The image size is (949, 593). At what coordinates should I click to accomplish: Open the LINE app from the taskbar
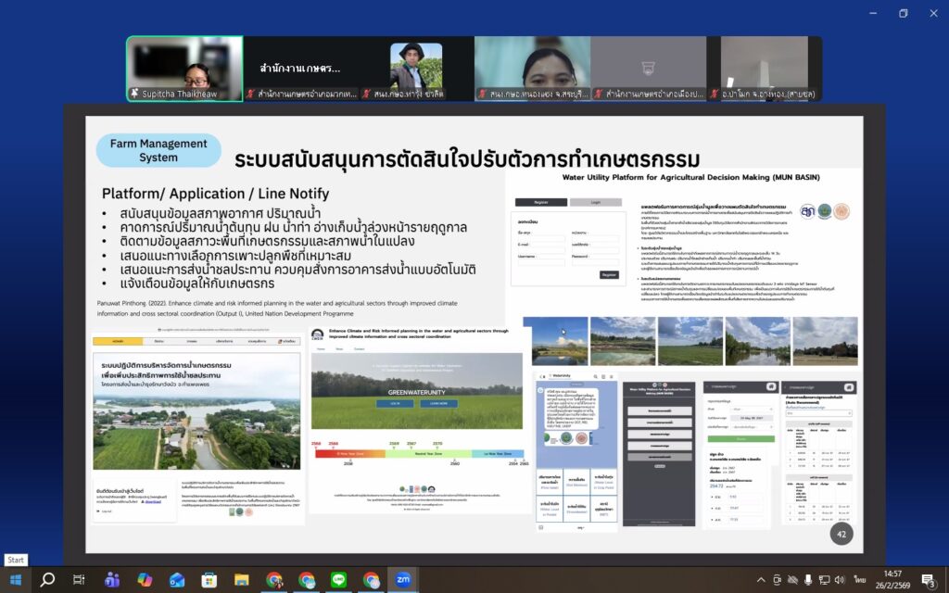tap(338, 580)
